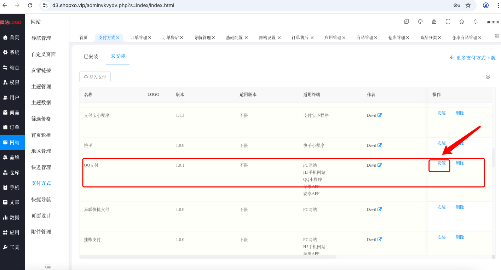
Task: Close the 支付方式 tab with its X
Action: (118, 38)
